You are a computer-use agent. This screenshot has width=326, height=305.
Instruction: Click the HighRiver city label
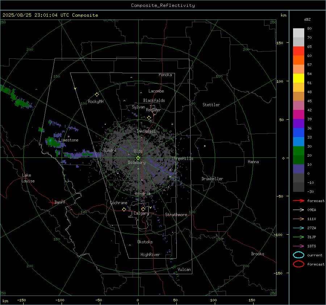[x=150, y=255]
